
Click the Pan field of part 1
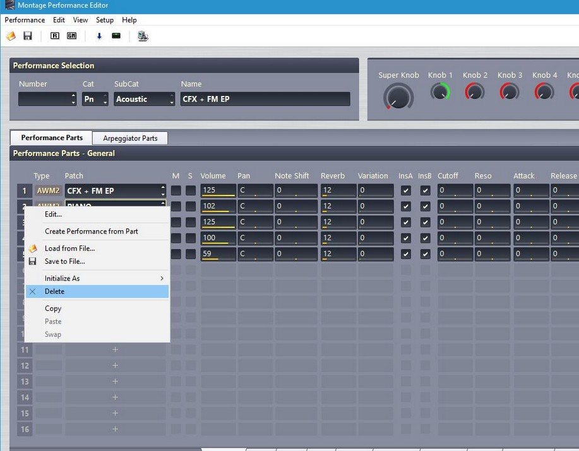coord(255,190)
